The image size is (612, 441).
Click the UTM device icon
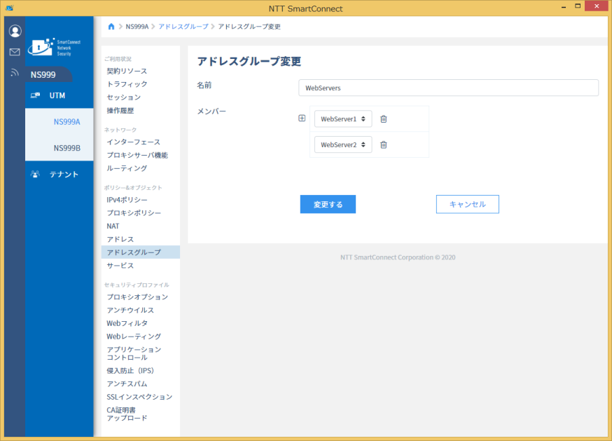point(36,95)
